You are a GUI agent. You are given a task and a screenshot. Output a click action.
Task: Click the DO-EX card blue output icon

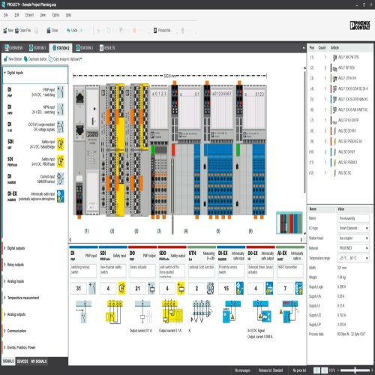tap(269, 288)
